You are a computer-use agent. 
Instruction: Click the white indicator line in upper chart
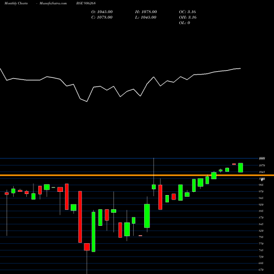pyautogui.click(x=120, y=85)
